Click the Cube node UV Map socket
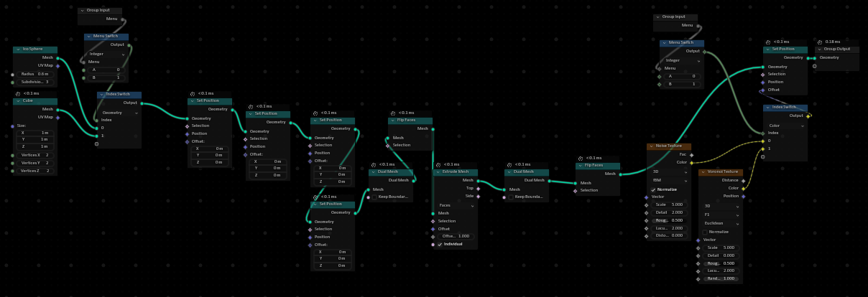The image size is (868, 297). (57, 117)
